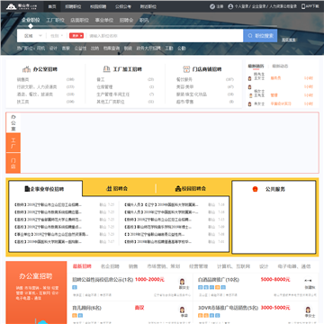The width and height of the screenshot is (324, 324).
Task: Switch to 最新简历 tab
Action: click(x=256, y=67)
